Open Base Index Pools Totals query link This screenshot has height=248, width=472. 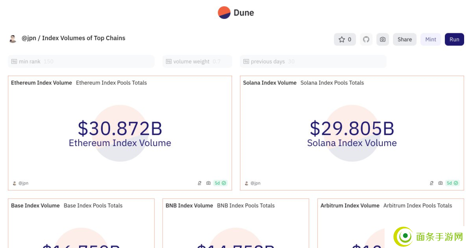click(x=93, y=206)
